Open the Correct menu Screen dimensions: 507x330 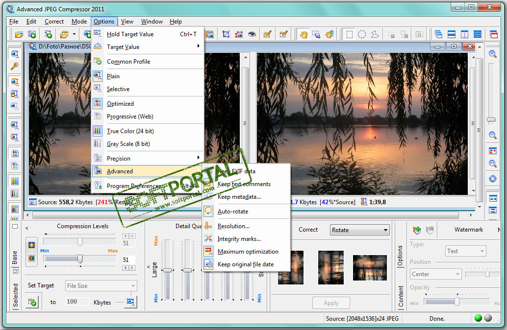click(54, 22)
